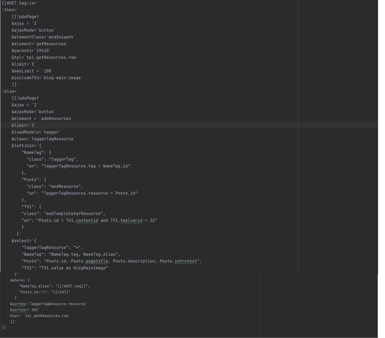Click line with 'TaggerTagResource.tag = NameTag.id'
The height and width of the screenshot is (338, 385).
coord(78,166)
